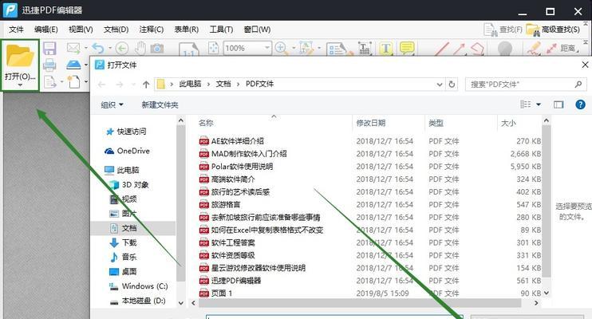The image size is (592, 319).
Task: Click the blue Scanner icon
Action: pos(73,65)
